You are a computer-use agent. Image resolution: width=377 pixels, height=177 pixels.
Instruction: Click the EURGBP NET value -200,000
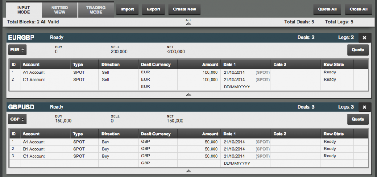click(176, 51)
